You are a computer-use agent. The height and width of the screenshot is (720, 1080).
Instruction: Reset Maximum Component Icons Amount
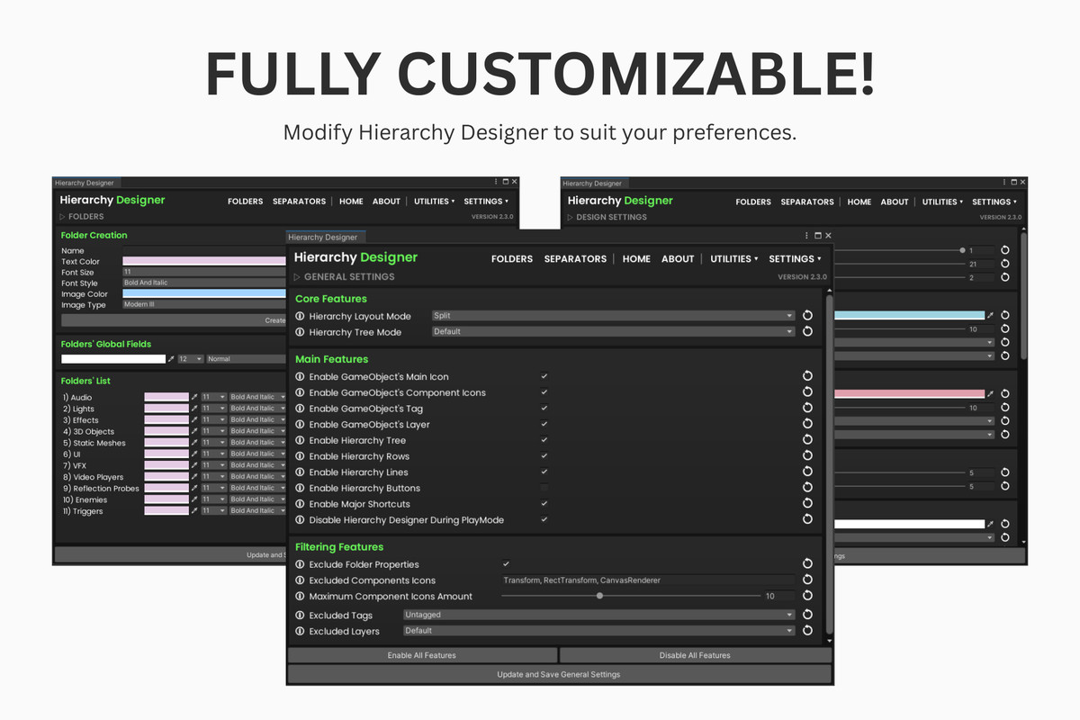pyautogui.click(x=807, y=596)
